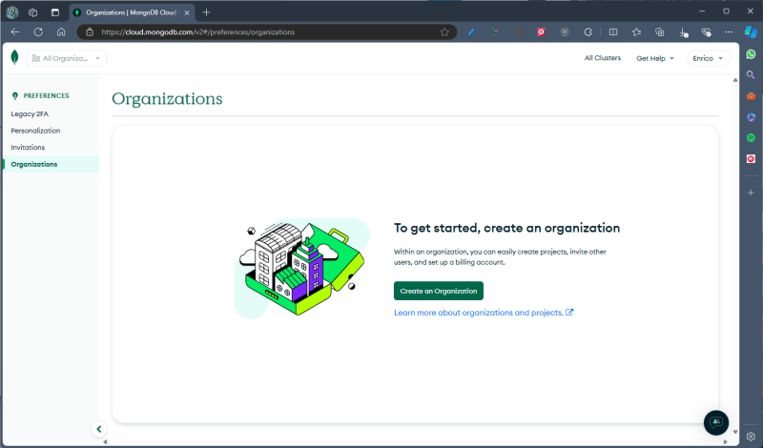Click the horizontal scrollbar right arrow
Screen dimensions: 763x448
coord(725,441)
